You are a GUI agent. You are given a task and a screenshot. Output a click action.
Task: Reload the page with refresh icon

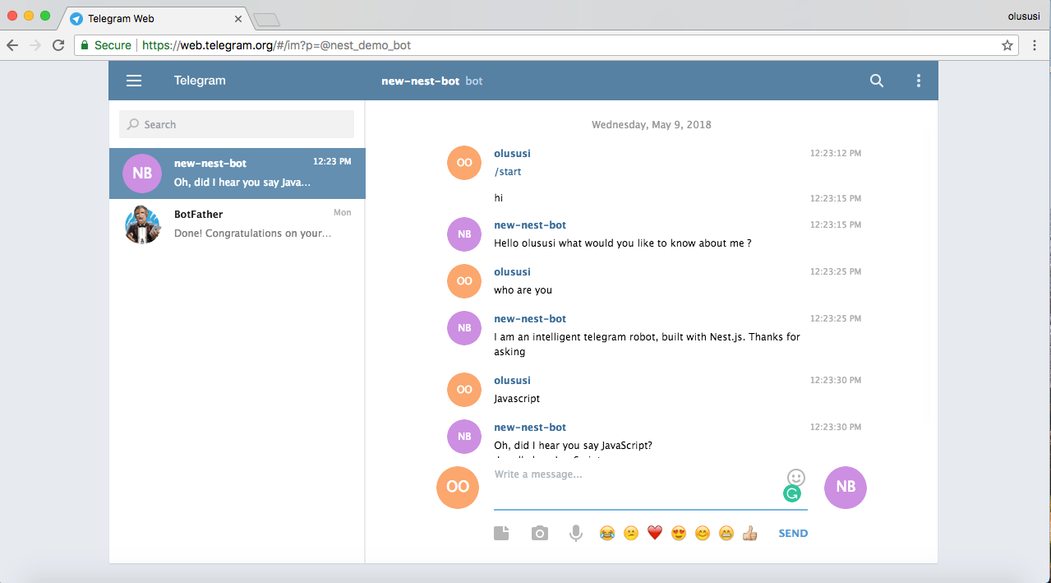coord(58,45)
